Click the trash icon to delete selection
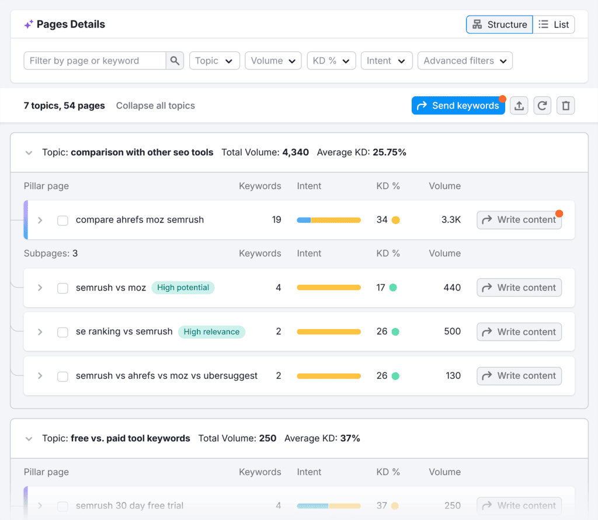The height and width of the screenshot is (520, 598). [x=565, y=105]
